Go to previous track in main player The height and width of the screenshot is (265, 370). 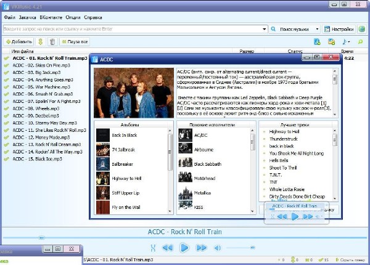(x=167, y=248)
